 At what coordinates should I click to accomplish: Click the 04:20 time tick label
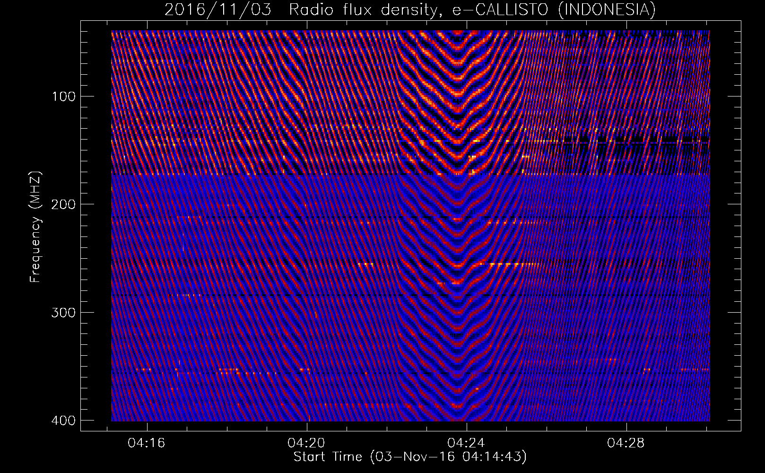point(307,443)
